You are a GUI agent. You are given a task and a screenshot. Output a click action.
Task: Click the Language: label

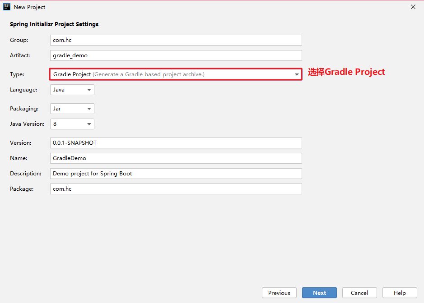[x=23, y=90]
